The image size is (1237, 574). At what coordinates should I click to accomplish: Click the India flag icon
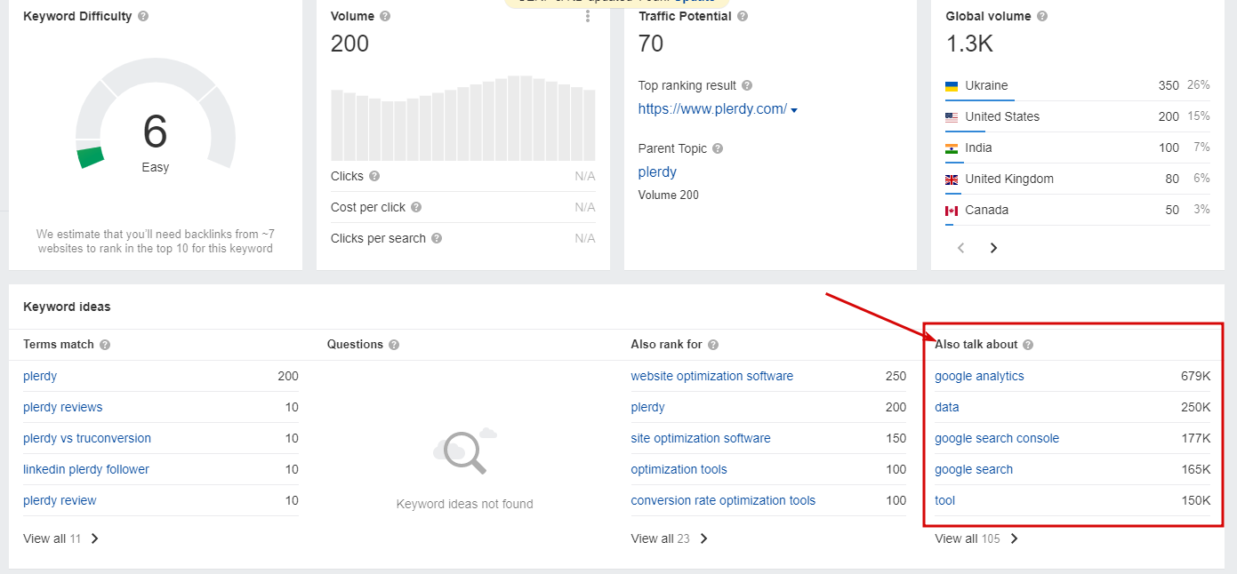[x=952, y=148]
